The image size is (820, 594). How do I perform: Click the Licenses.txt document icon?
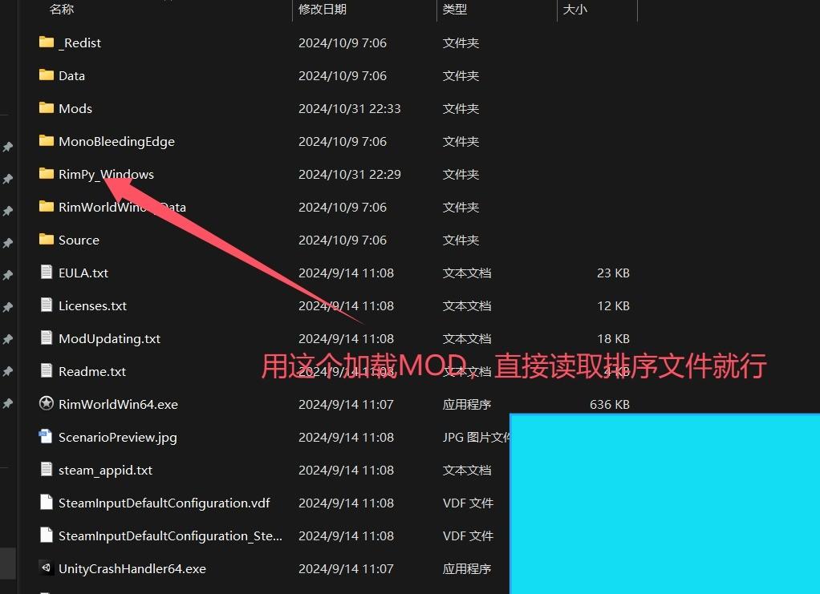(x=47, y=305)
